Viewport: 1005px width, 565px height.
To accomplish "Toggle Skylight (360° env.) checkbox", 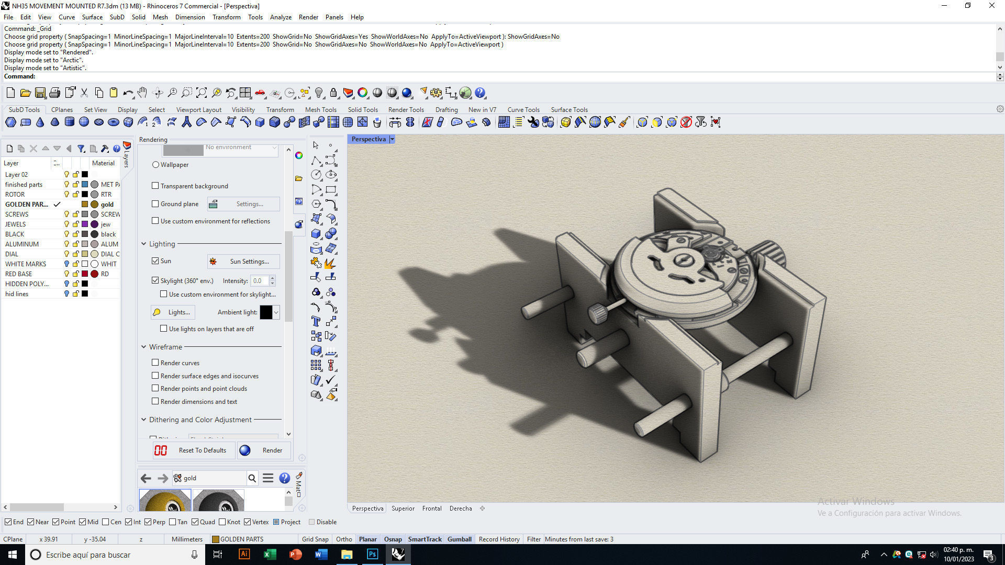I will [155, 280].
